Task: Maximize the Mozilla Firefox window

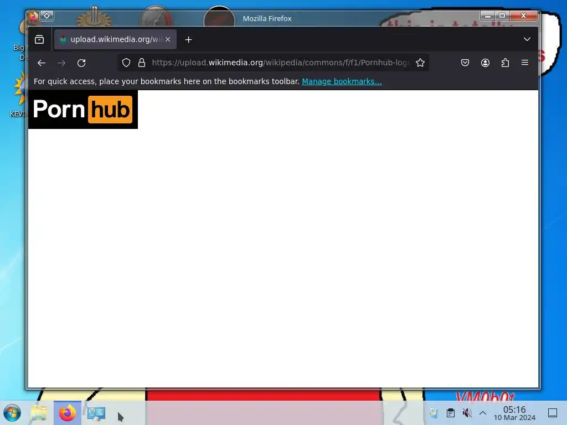Action: tap(502, 15)
